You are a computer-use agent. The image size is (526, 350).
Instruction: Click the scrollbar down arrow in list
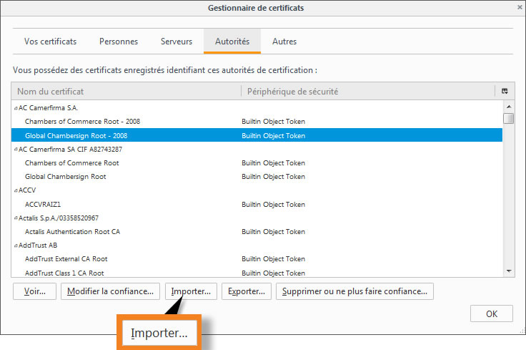coord(508,271)
